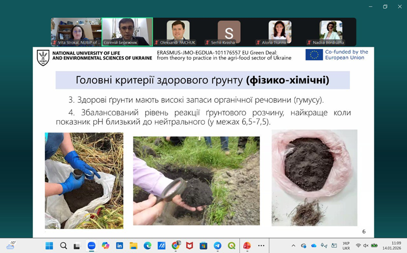The height and width of the screenshot is (253, 407).
Task: Open Copilot from the taskbar
Action: (105, 245)
